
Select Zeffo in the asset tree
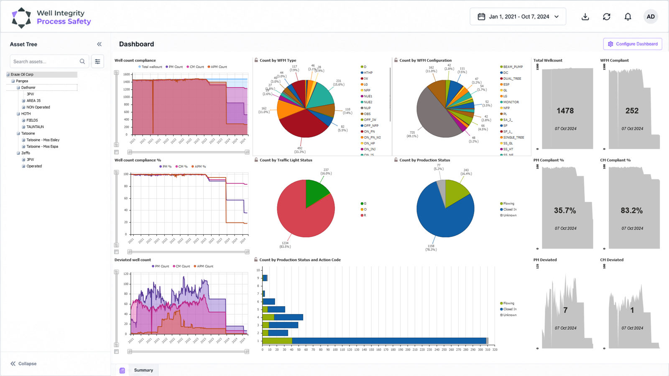pos(26,153)
